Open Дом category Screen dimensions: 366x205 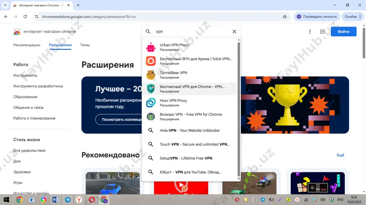coord(17,161)
